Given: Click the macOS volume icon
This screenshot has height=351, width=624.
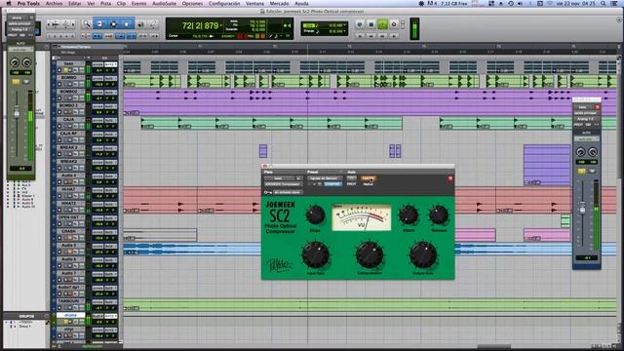Looking at the screenshot, I should 521,3.
